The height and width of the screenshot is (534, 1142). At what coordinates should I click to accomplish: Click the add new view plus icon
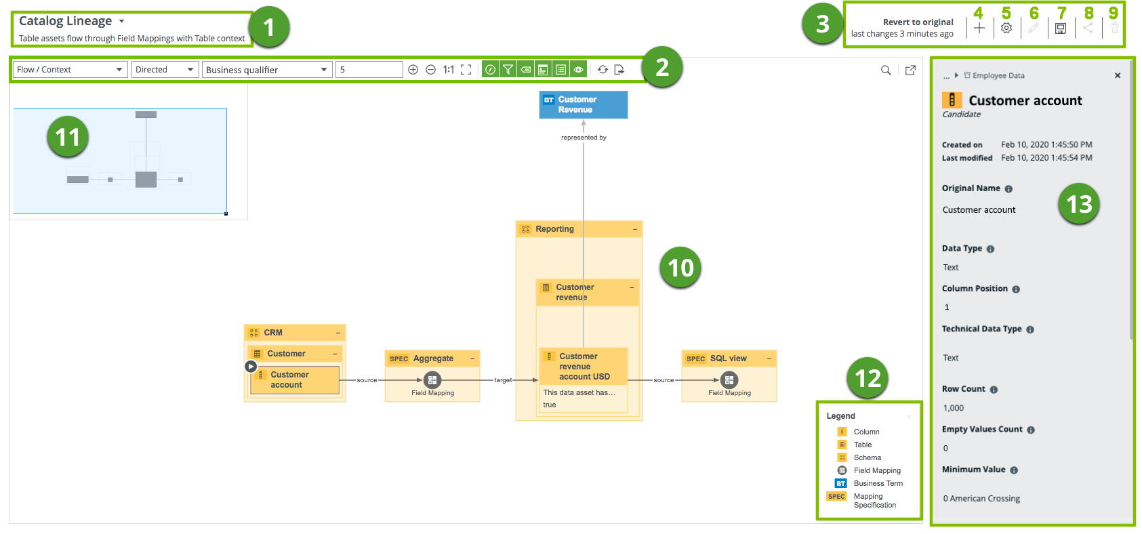pyautogui.click(x=979, y=28)
